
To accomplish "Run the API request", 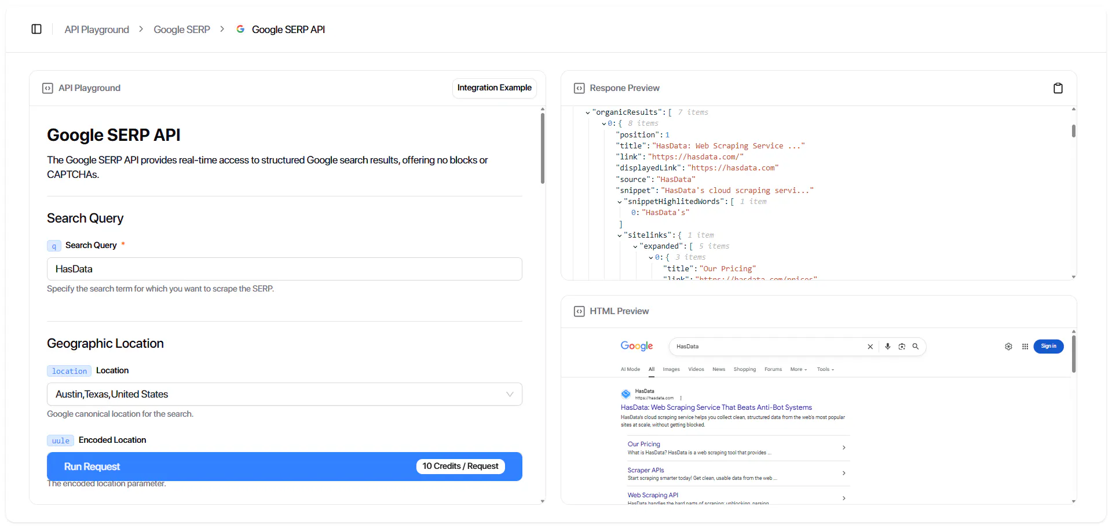I will point(284,467).
